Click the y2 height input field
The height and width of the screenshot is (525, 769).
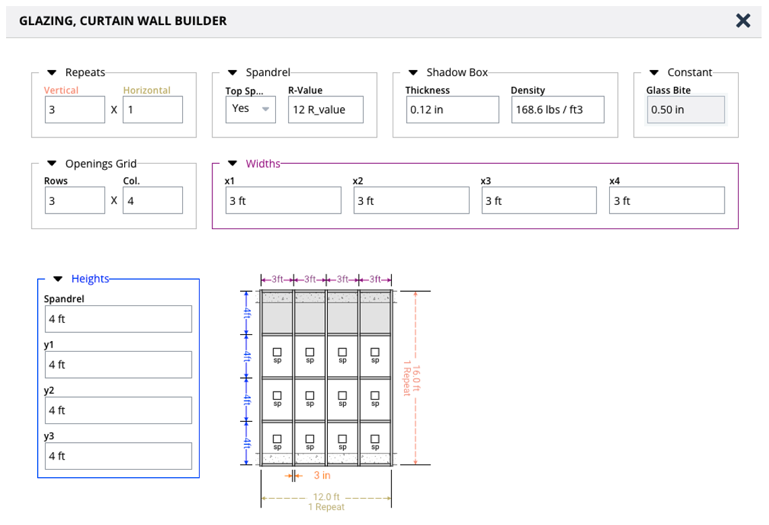(x=118, y=410)
